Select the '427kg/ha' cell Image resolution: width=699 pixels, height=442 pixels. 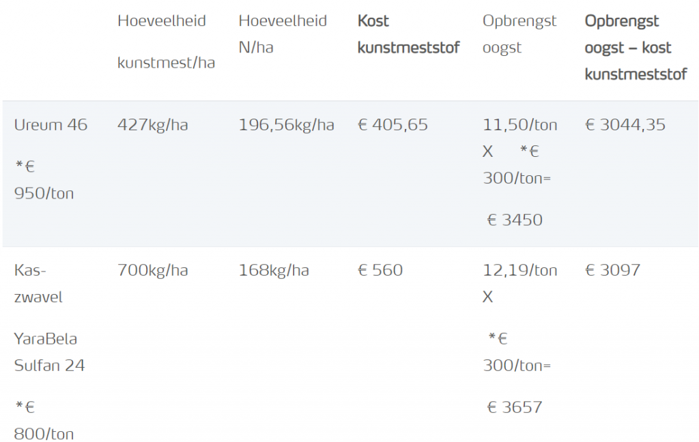click(x=152, y=125)
